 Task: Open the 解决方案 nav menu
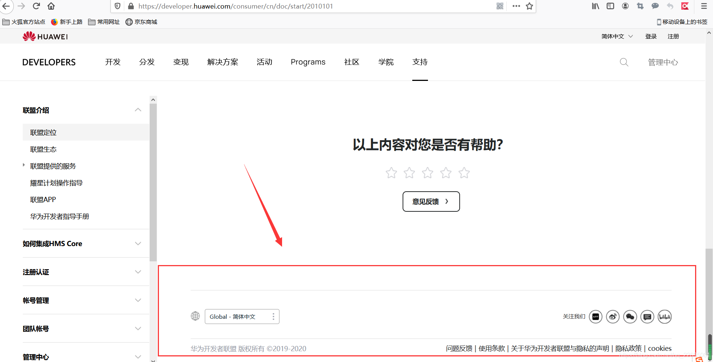click(223, 62)
